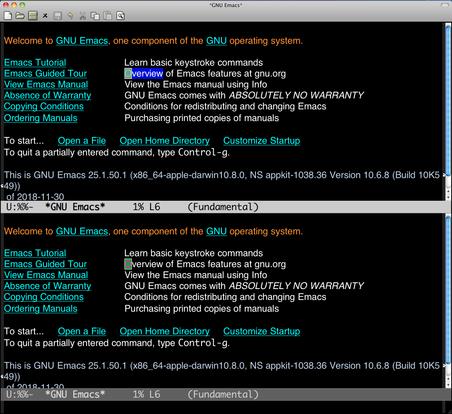Screen dimensions: 452x414
Task: Open Emacs Tutorial link in upper pane
Action: 35,63
